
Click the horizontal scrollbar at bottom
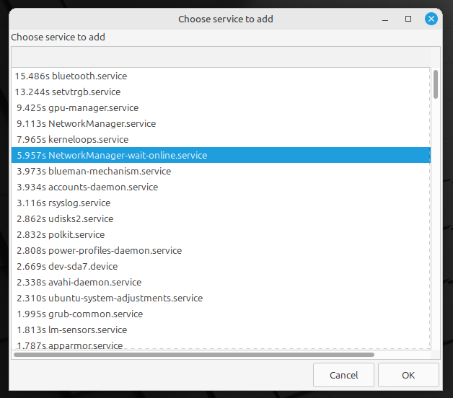[194, 355]
